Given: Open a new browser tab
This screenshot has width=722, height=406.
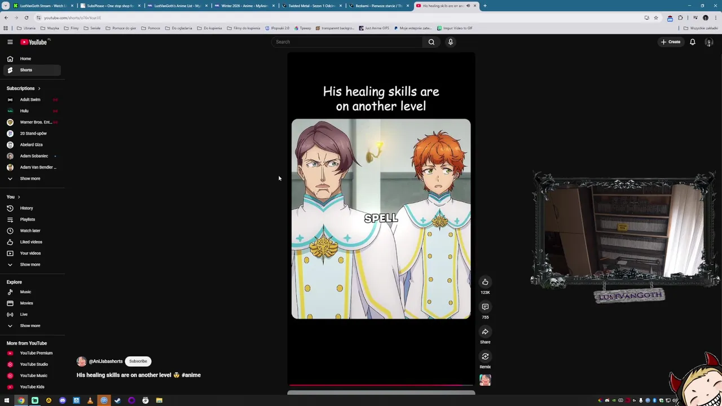Looking at the screenshot, I should 485,6.
